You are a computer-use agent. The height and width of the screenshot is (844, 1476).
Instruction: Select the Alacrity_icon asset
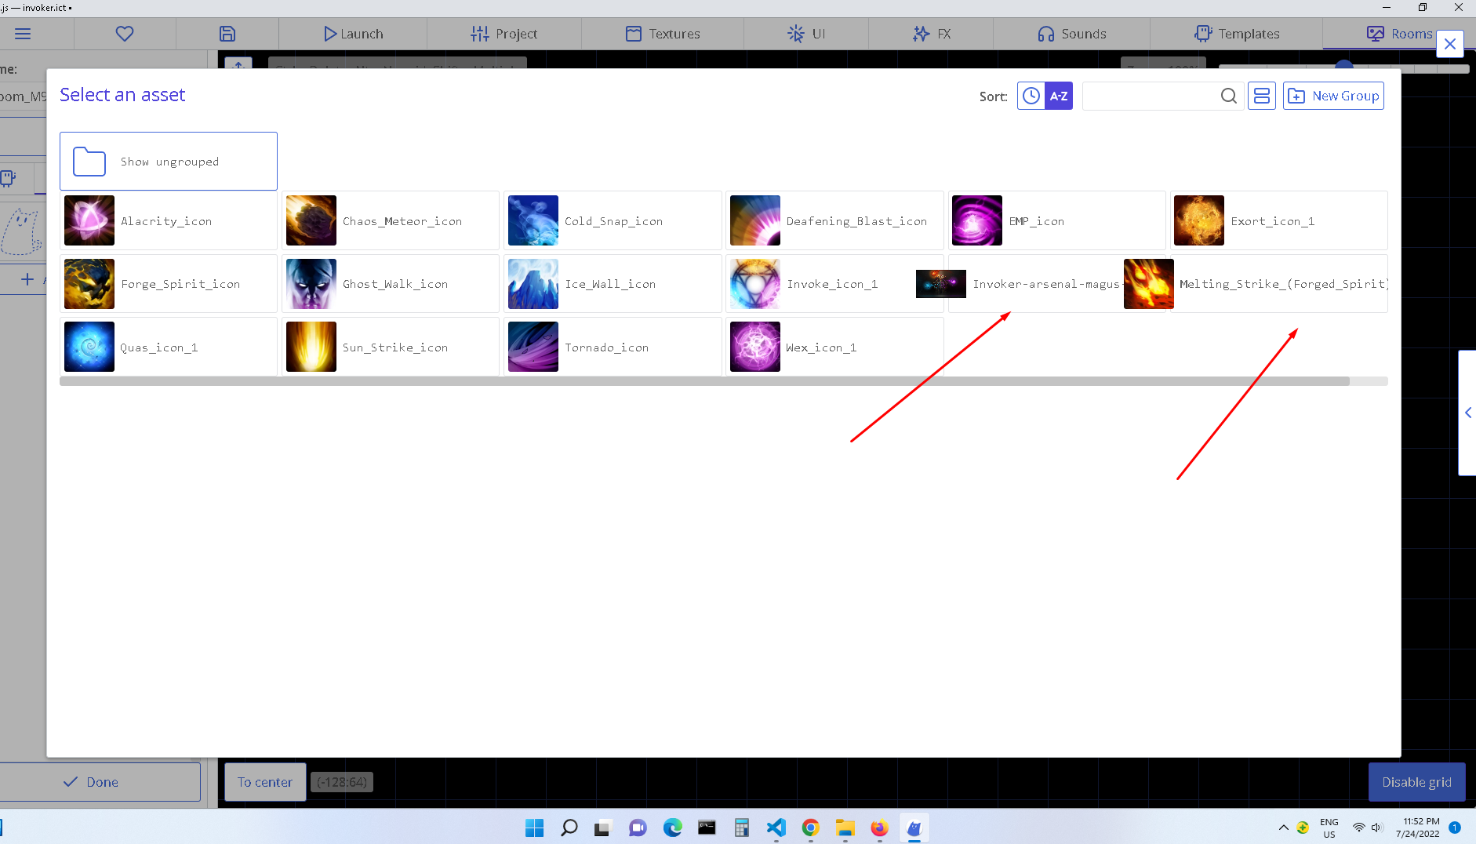pos(169,220)
